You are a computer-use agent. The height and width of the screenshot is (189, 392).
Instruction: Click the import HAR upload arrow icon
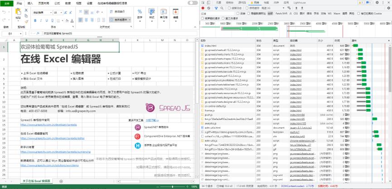pos(296,8)
